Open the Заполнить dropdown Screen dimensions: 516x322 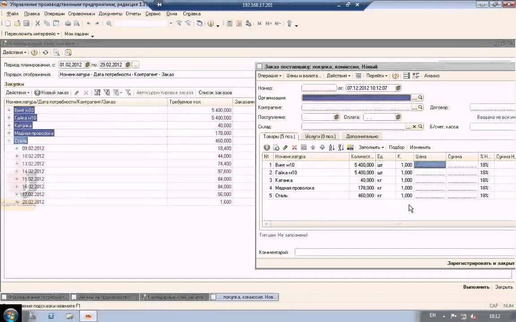371,148
